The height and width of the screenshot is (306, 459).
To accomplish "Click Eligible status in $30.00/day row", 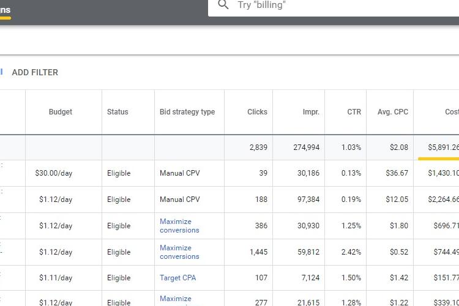I will click(x=119, y=173).
